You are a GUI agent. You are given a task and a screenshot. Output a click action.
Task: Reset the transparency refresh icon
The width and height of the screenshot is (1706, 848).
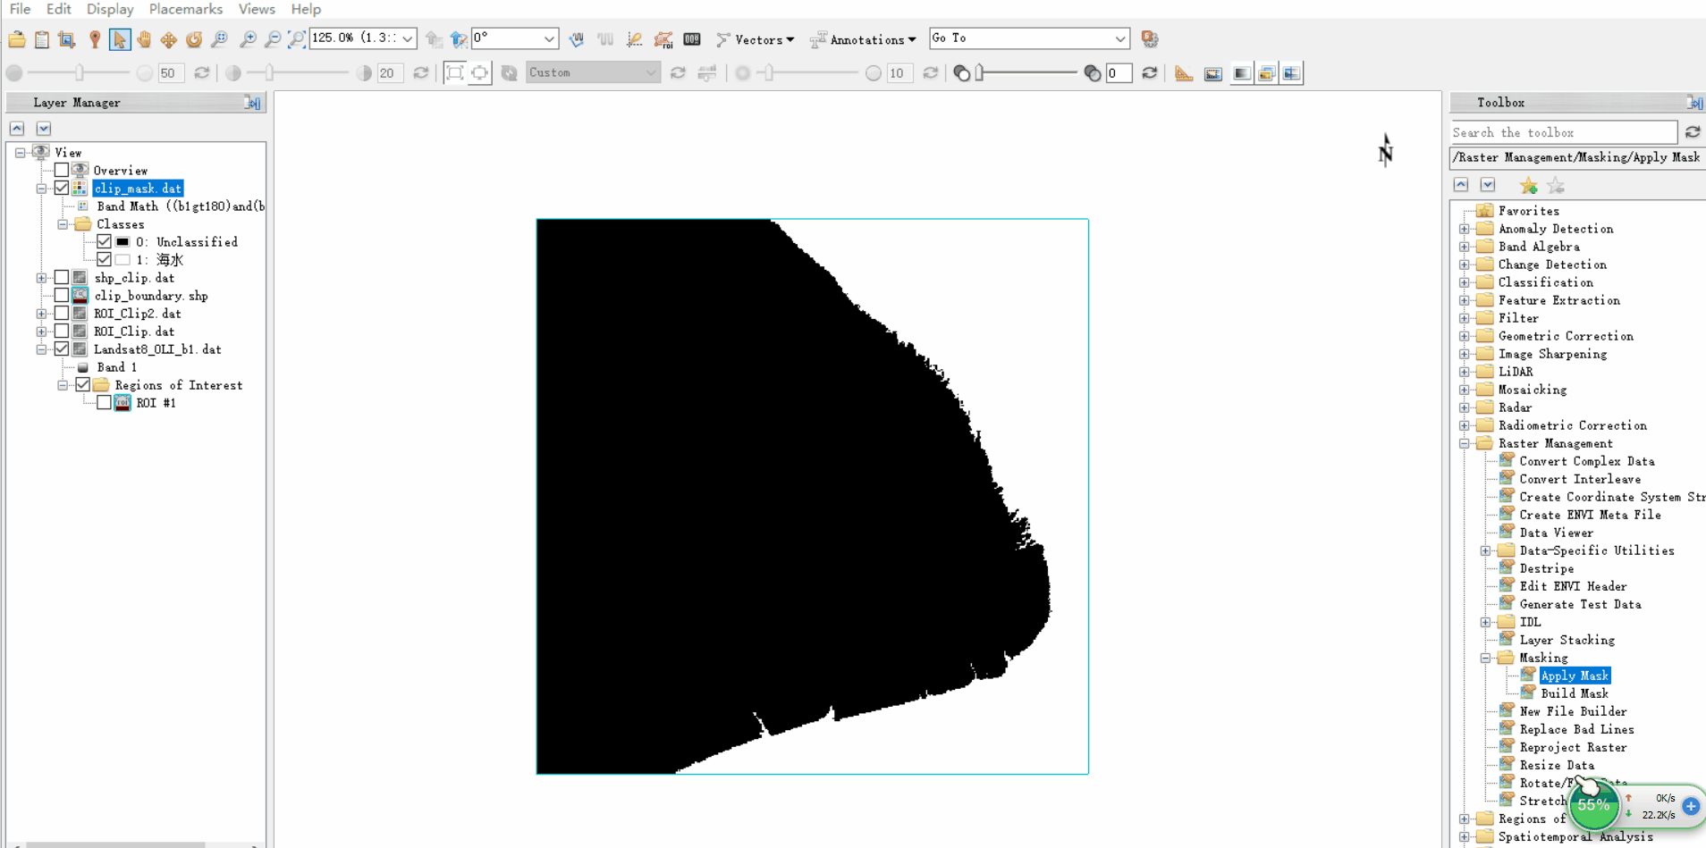pyautogui.click(x=1150, y=73)
